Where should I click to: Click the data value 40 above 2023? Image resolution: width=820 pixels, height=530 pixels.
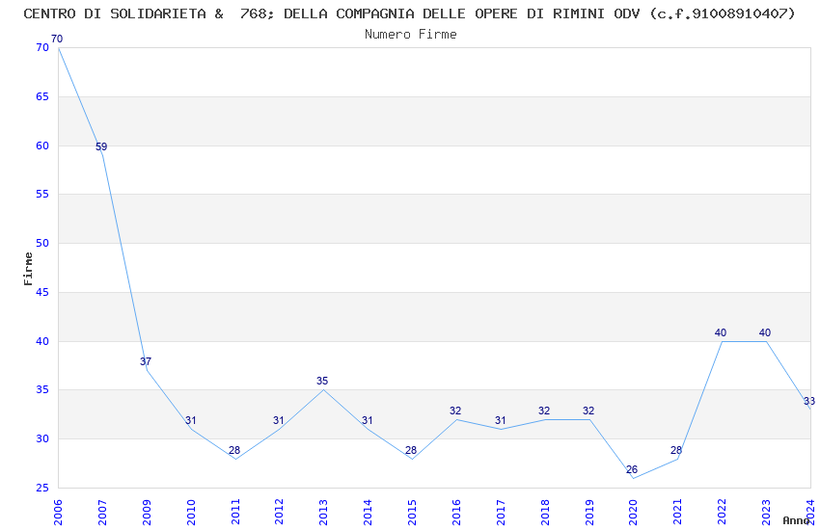click(765, 332)
